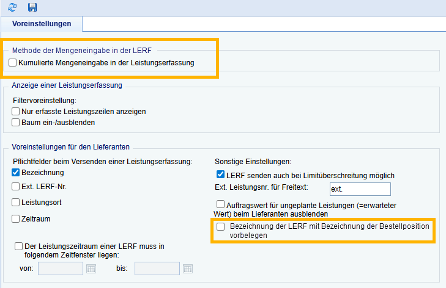Toggle the 'Baum ein-/ausblenden' checkbox
The height and width of the screenshot is (288, 446).
pyautogui.click(x=16, y=122)
